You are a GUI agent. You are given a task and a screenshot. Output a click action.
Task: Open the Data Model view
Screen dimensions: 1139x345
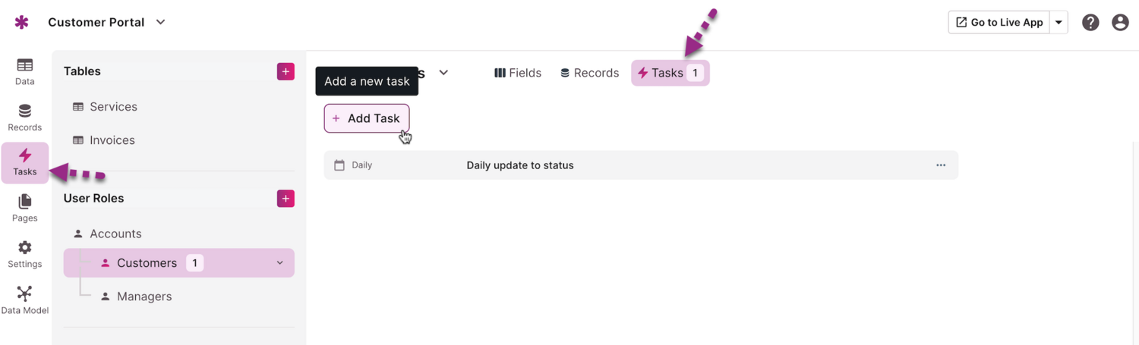point(24,300)
